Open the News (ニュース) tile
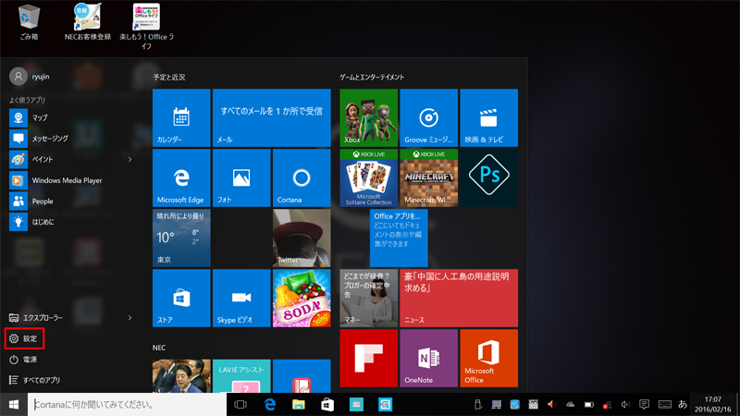 459,298
